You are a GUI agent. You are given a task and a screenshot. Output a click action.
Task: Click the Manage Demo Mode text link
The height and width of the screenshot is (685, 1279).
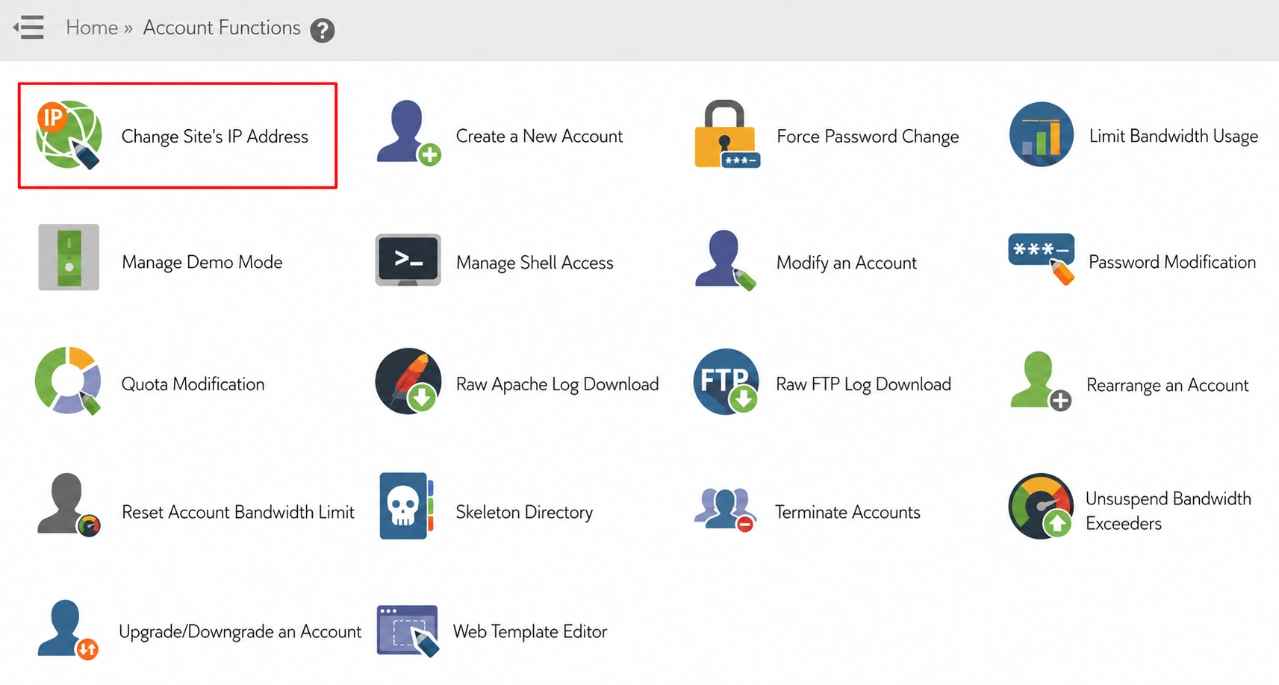(x=202, y=262)
